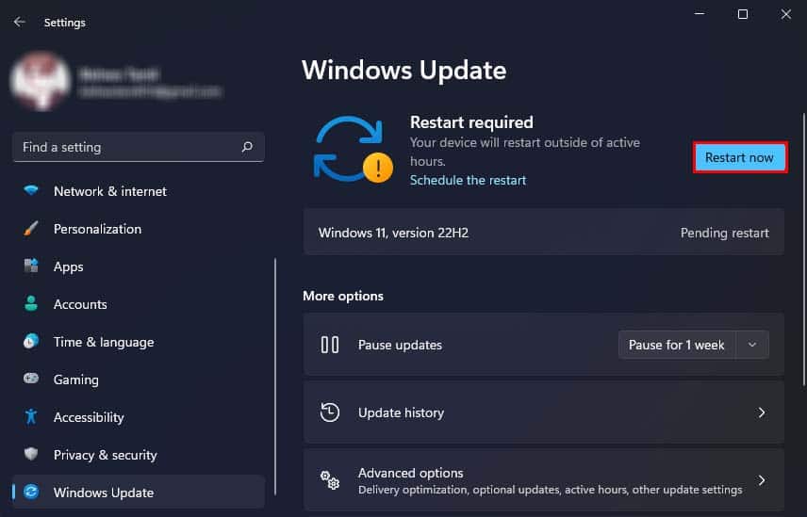This screenshot has height=517, width=807.
Task: Click the Pause updates label
Action: coord(400,345)
